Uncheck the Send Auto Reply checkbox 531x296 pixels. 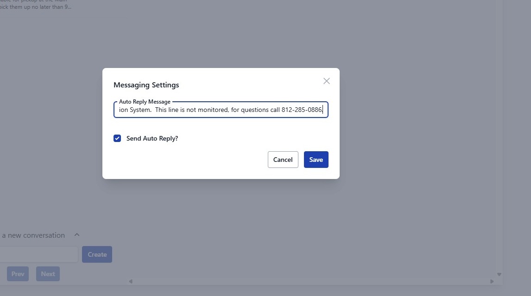tap(117, 138)
